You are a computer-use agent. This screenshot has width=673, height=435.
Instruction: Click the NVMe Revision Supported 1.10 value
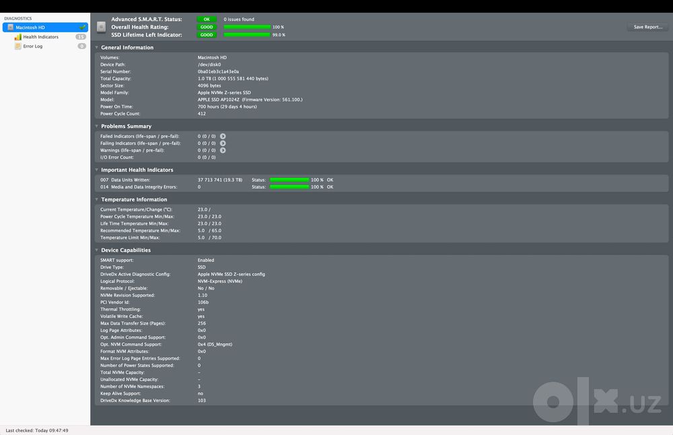[202, 296]
